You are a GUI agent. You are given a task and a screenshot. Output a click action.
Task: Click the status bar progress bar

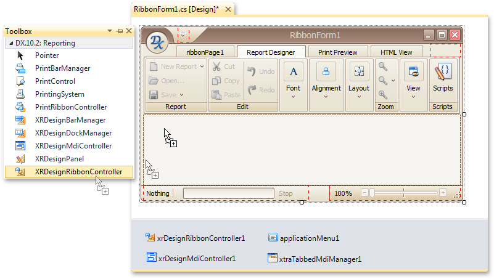(228, 193)
